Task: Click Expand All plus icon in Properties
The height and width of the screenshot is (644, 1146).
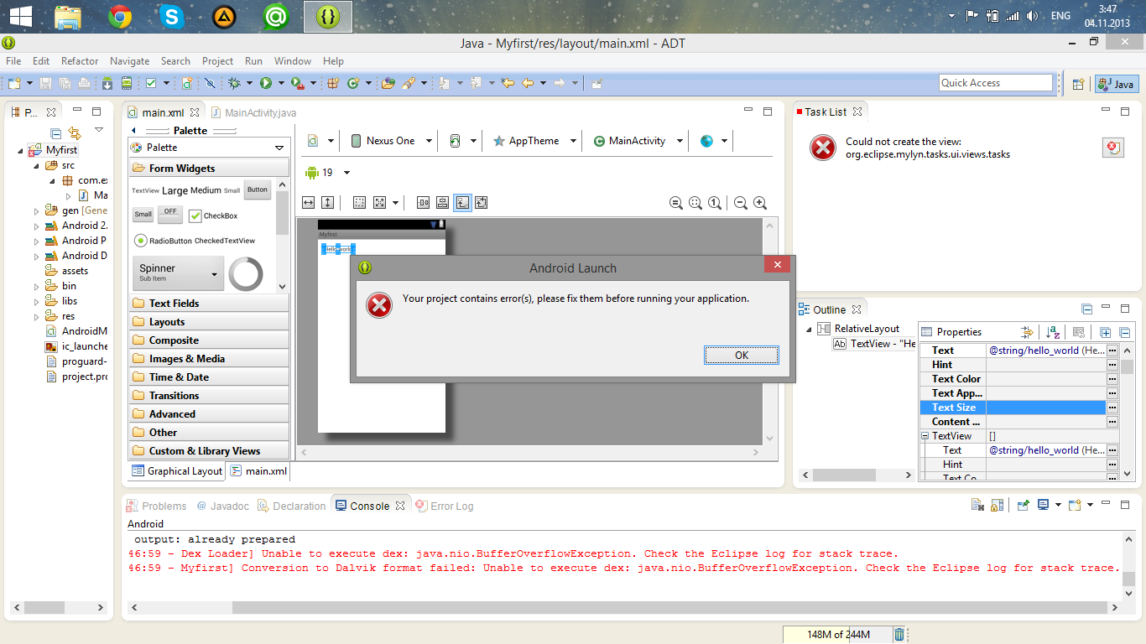Action: coord(1105,332)
